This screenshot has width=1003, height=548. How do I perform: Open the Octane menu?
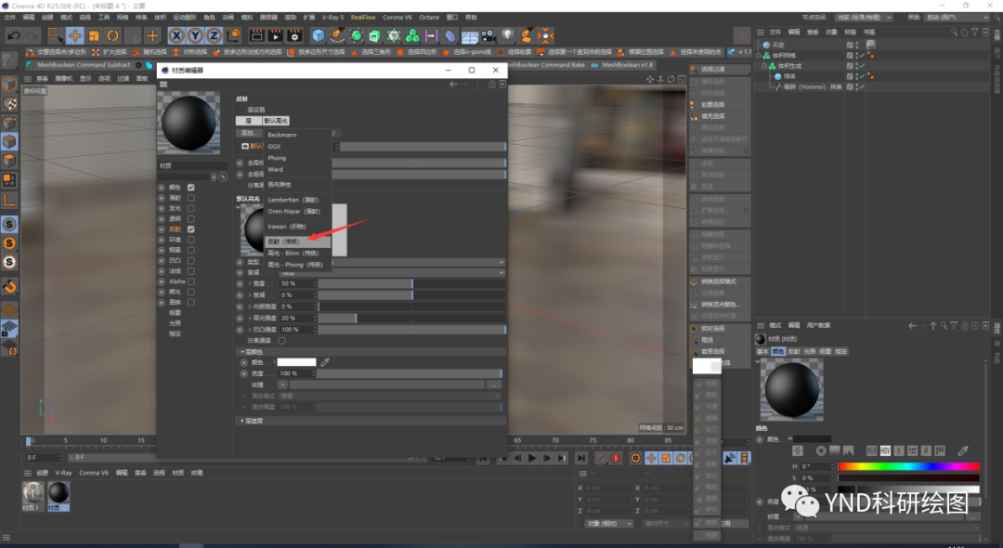click(x=429, y=18)
